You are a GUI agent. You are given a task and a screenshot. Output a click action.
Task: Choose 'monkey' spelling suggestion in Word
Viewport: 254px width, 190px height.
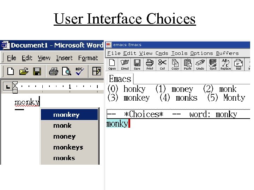click(69, 115)
